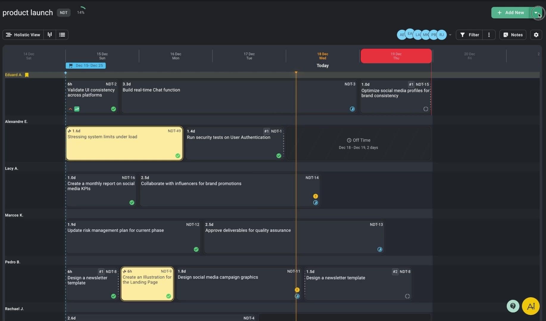Click the help question mark icon
This screenshot has height=321, width=546.
(513, 306)
